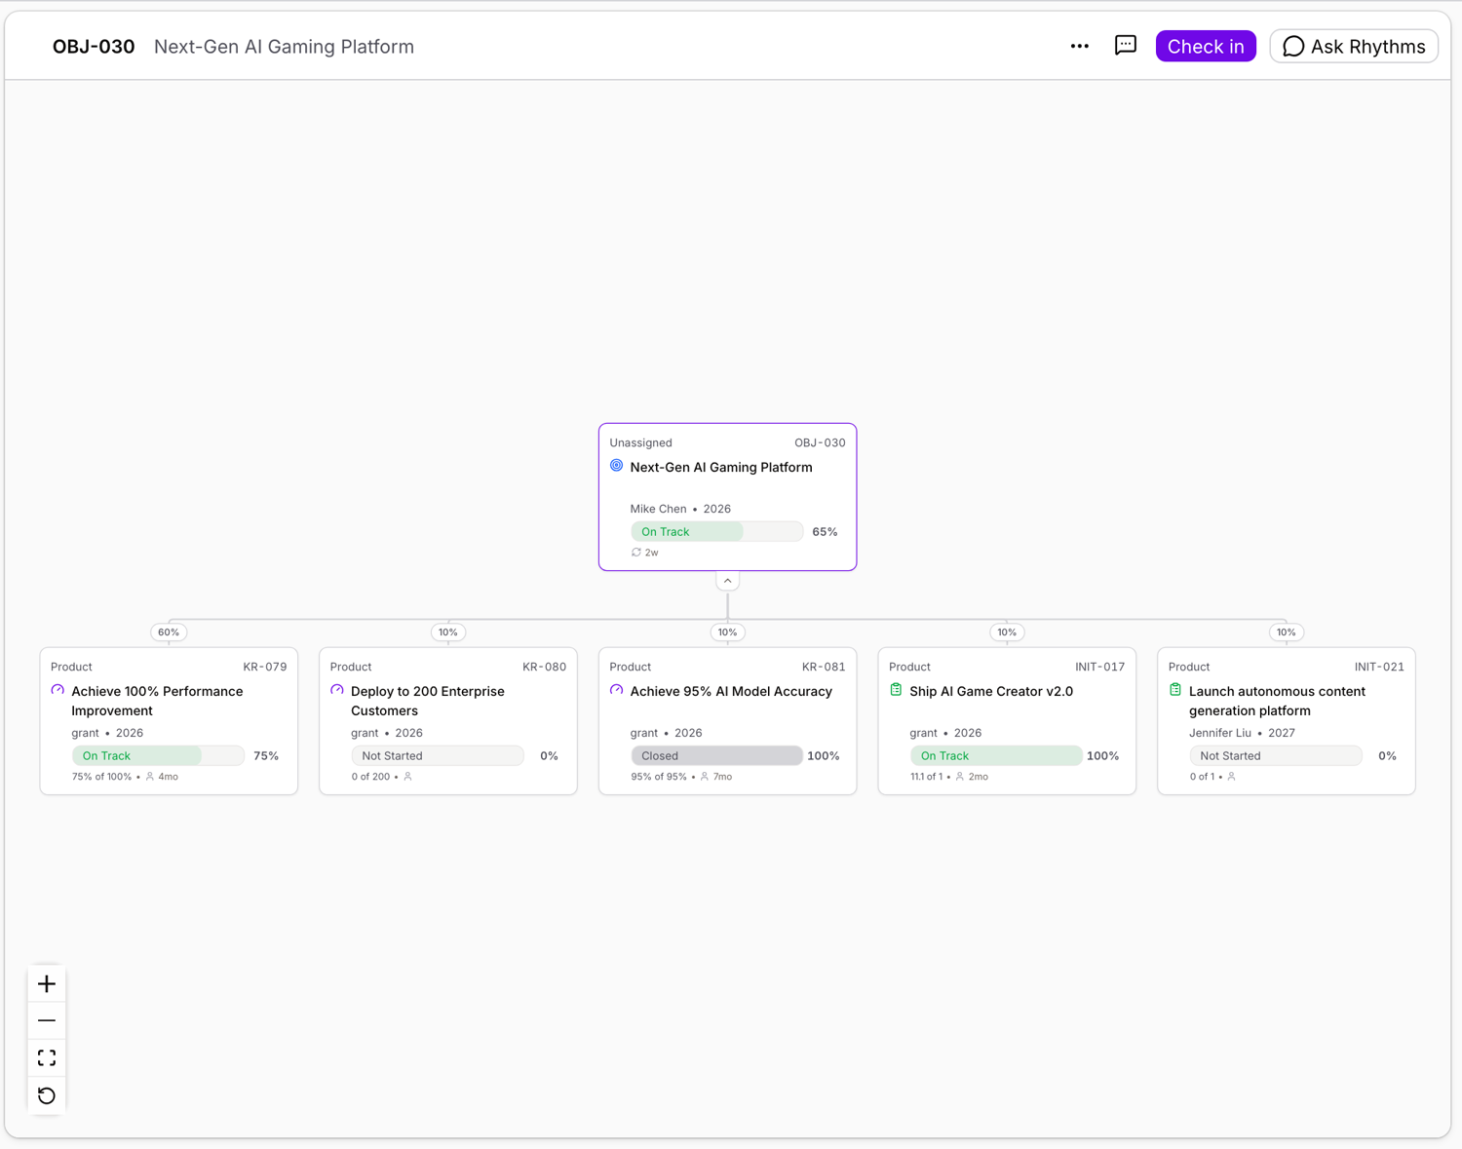1462x1149 pixels.
Task: Zoom out with the minus icon
Action: tap(47, 1020)
